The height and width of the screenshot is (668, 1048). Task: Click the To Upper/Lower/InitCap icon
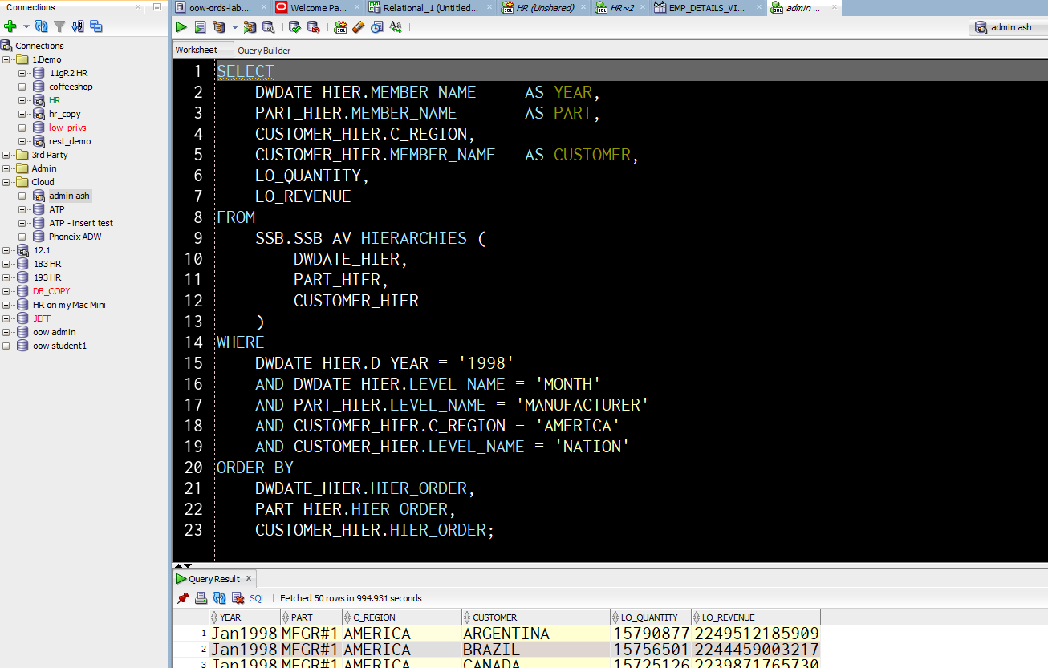[x=396, y=26]
